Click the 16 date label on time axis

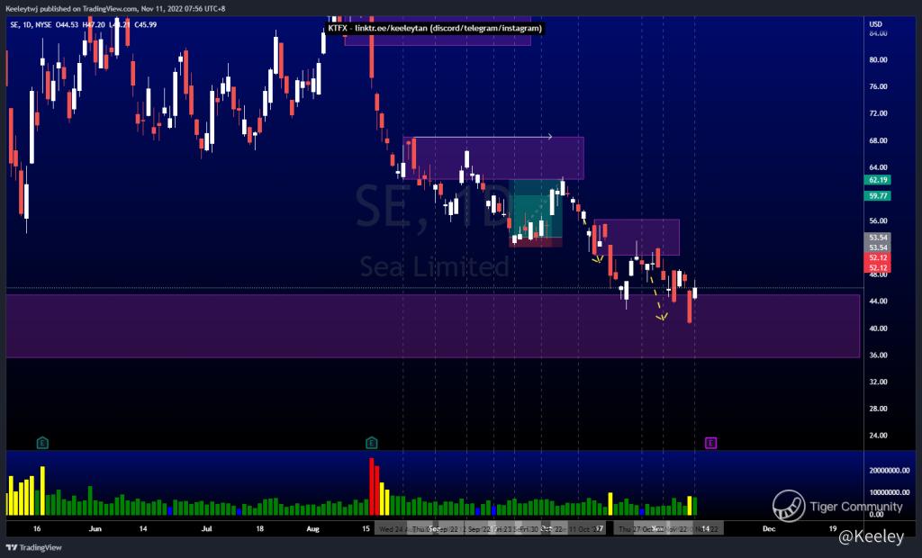pos(37,528)
